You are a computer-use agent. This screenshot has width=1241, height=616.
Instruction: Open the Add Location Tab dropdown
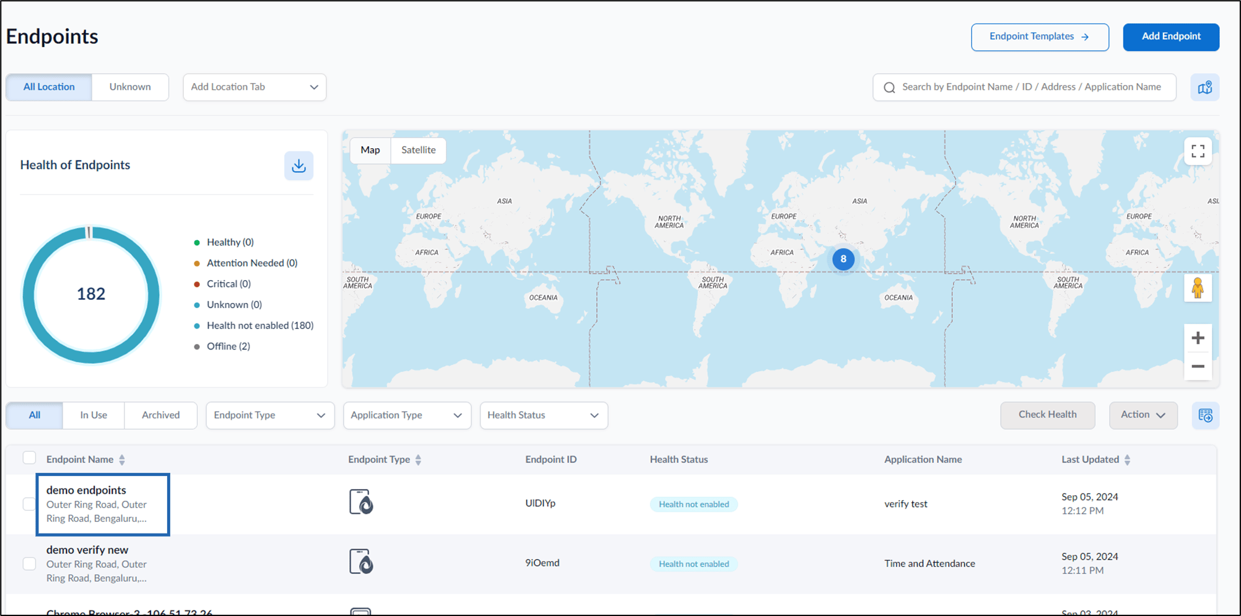tap(255, 87)
